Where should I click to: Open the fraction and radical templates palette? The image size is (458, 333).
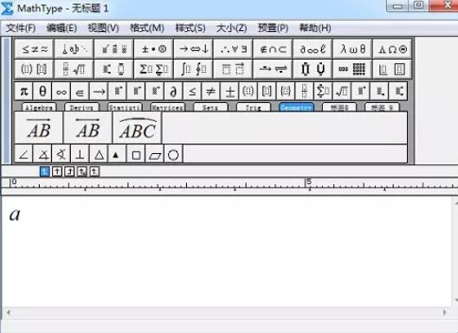74,69
